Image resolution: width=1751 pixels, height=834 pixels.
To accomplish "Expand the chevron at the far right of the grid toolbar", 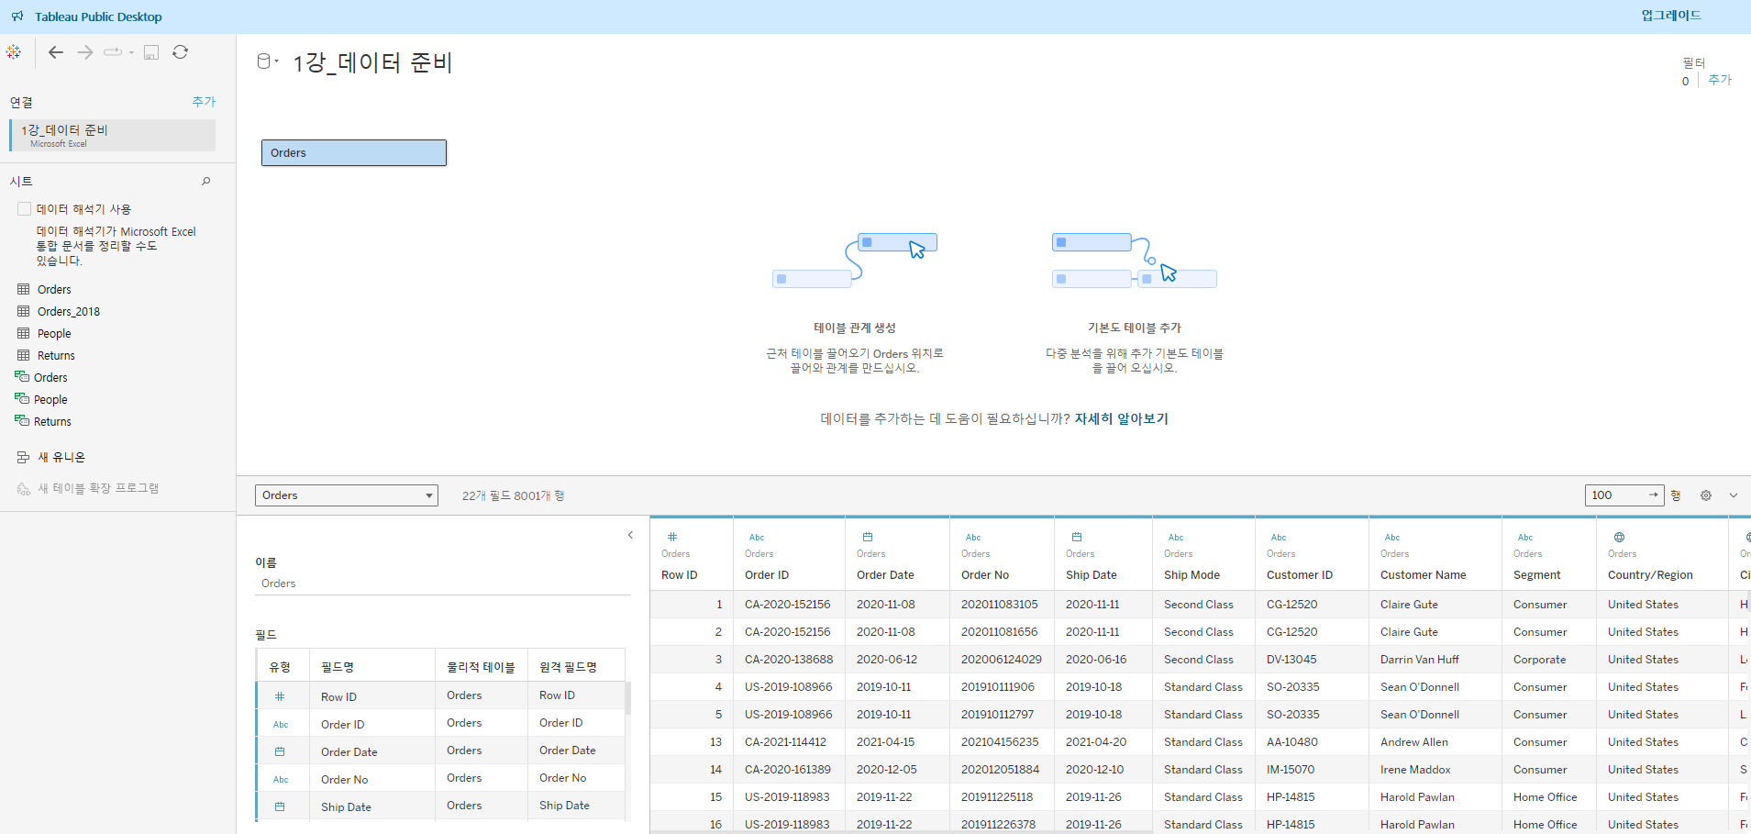I will tap(1734, 495).
